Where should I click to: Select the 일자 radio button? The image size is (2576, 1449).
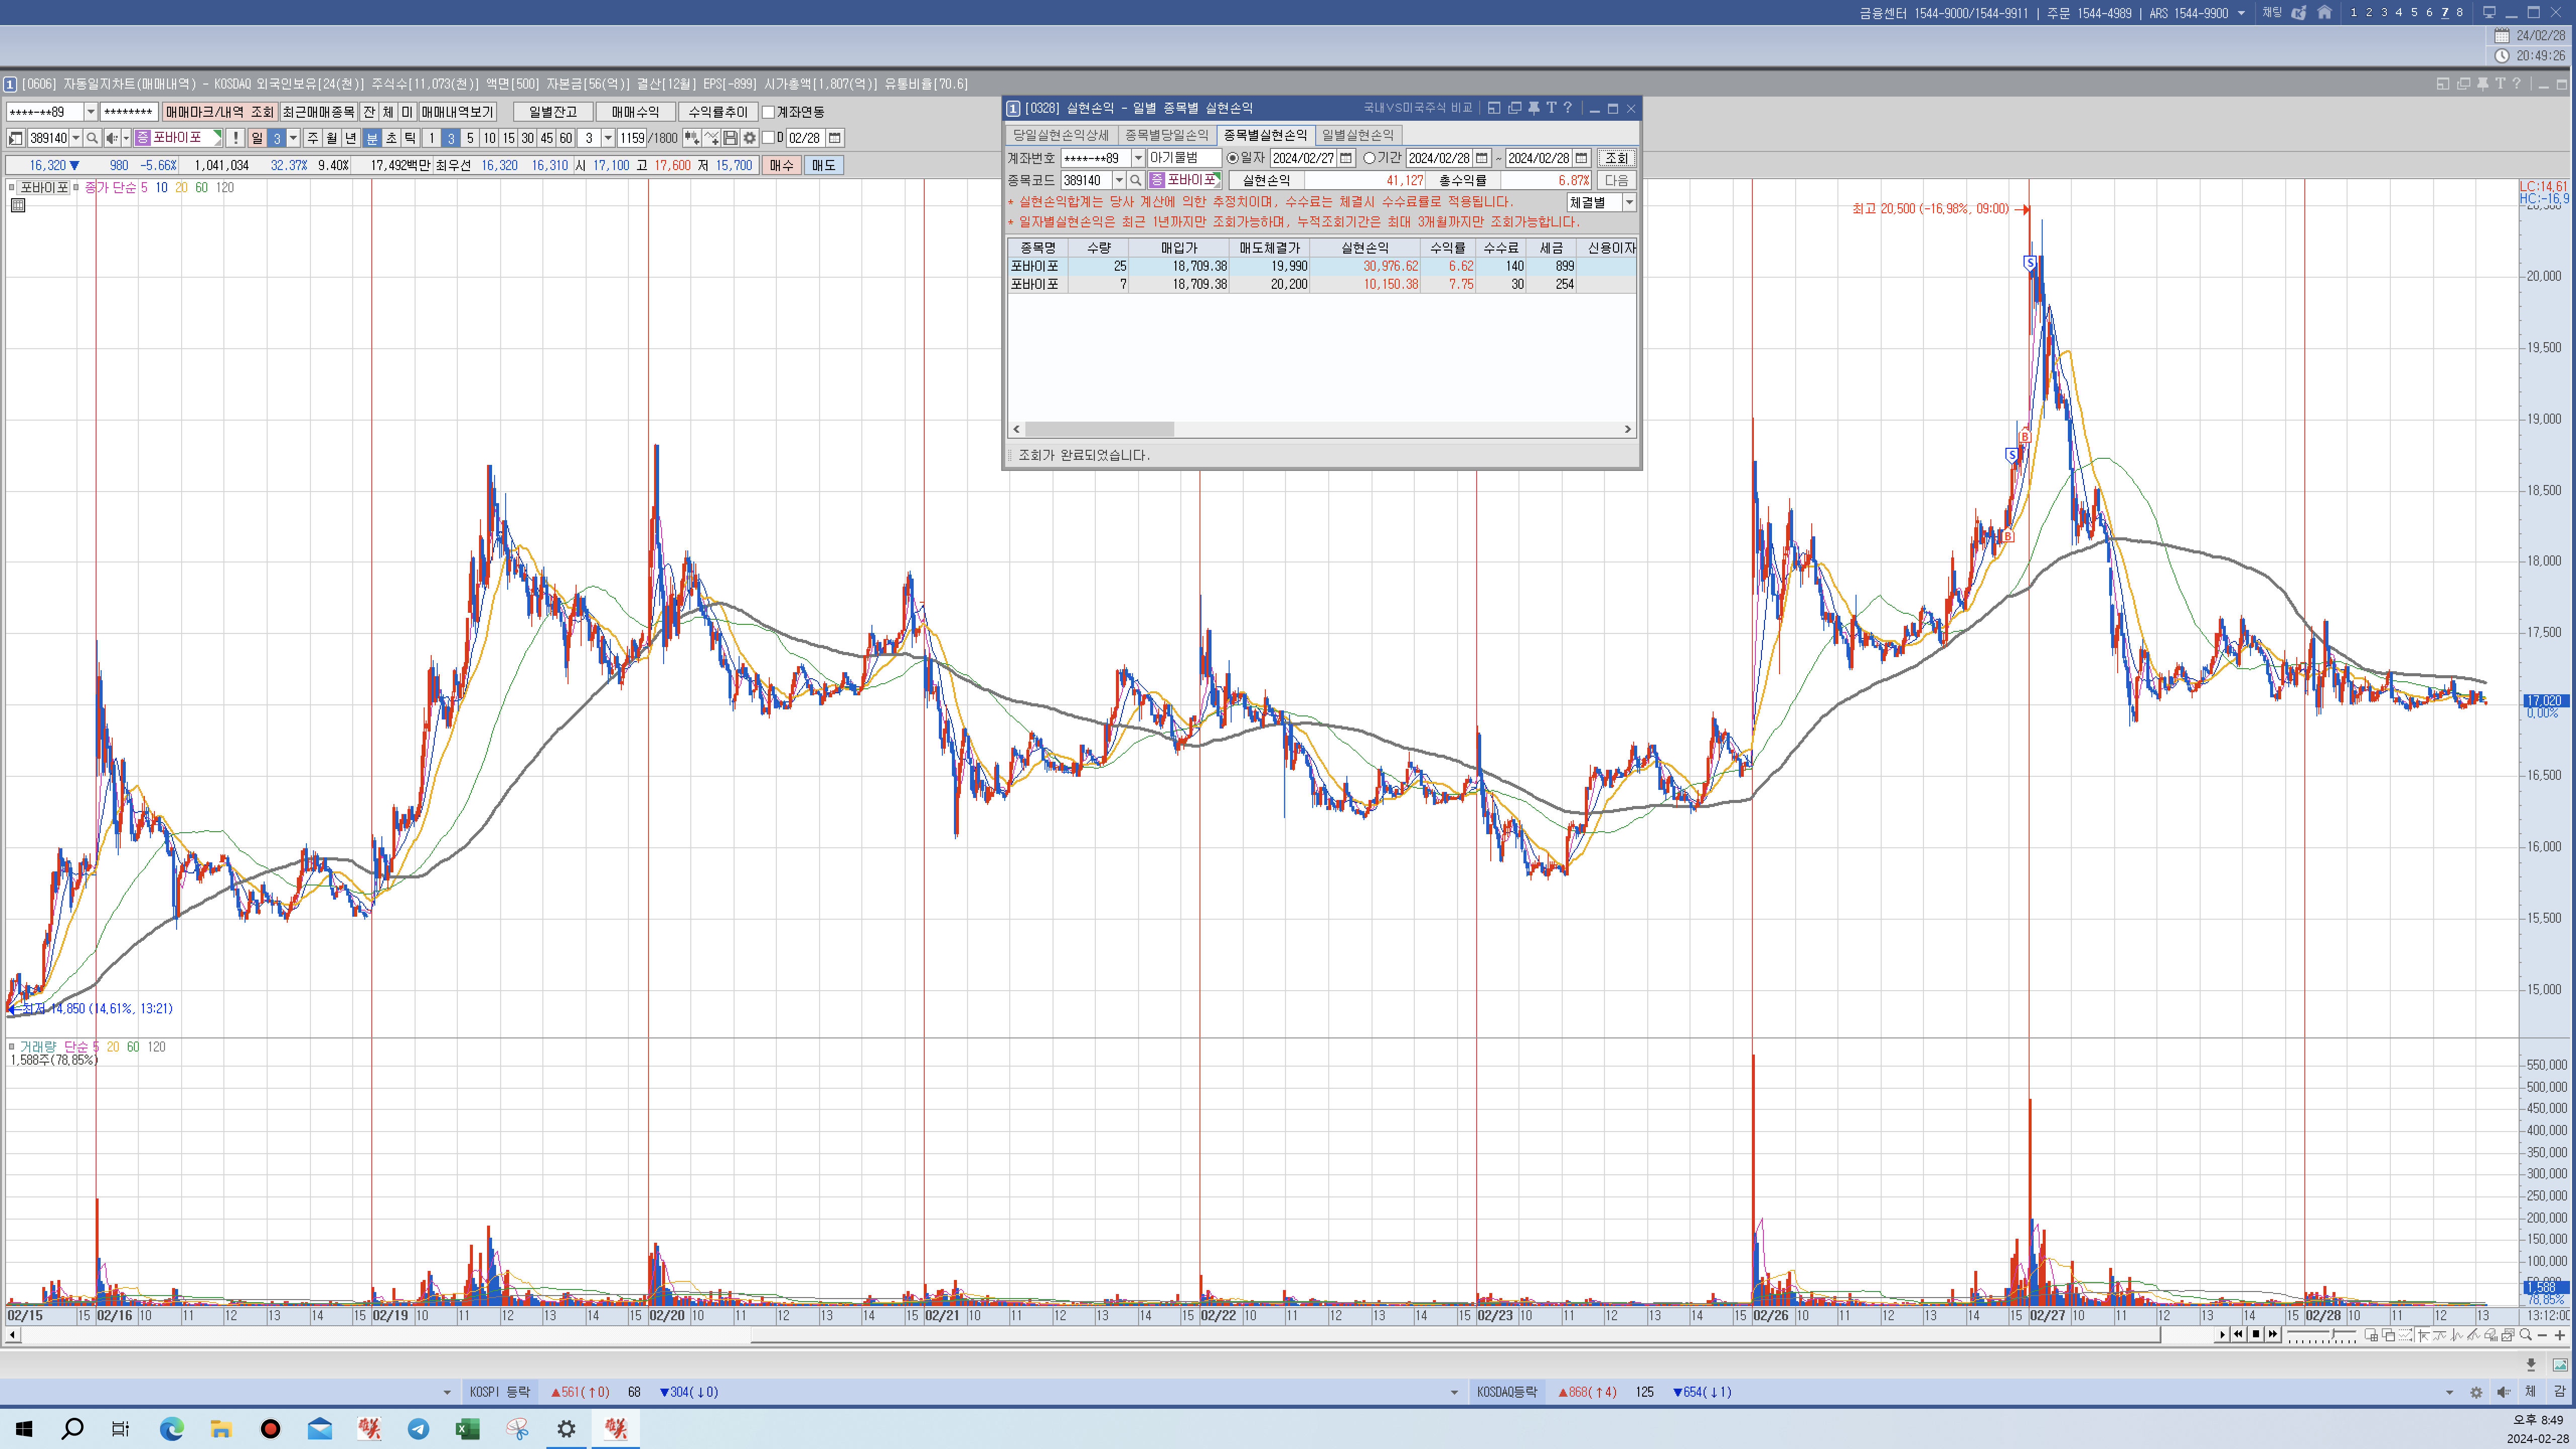coord(1233,158)
